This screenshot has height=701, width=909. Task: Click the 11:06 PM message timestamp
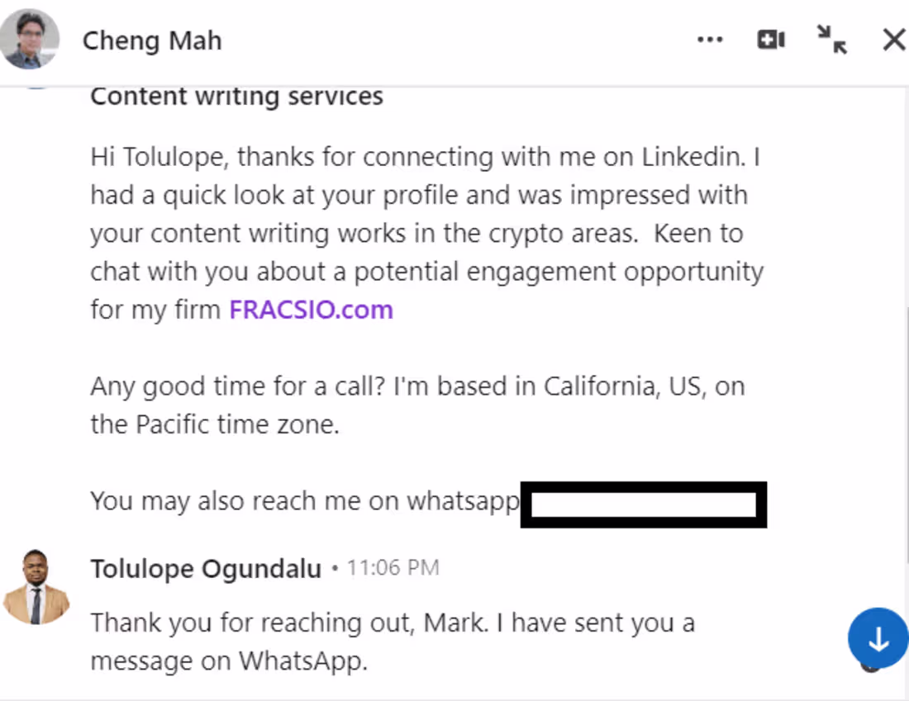point(393,568)
